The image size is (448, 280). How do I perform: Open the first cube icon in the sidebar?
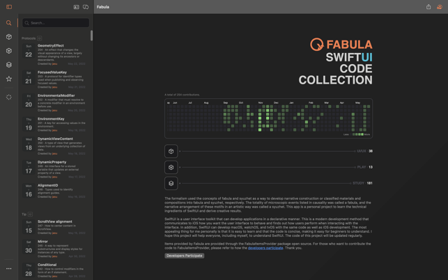point(9,37)
